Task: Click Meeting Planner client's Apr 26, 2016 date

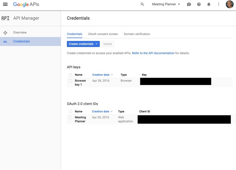Action: tap(101, 117)
